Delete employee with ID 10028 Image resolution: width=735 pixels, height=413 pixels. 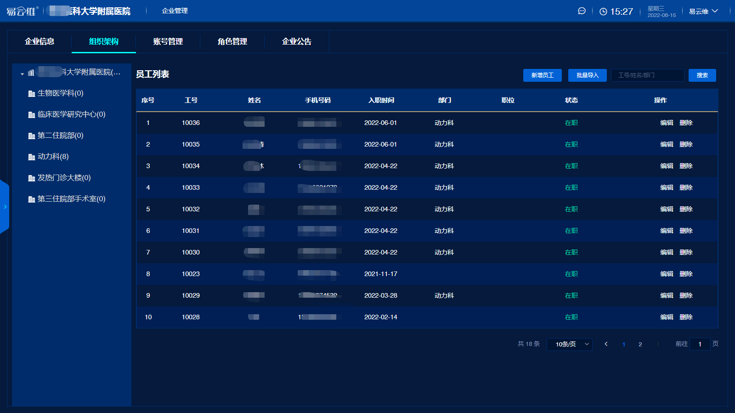click(x=686, y=317)
